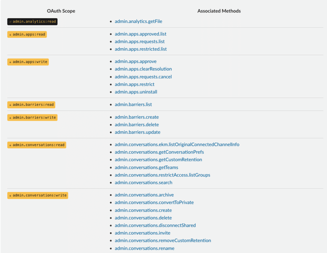Click the admin.analytics:read scope badge
The width and height of the screenshot is (327, 253).
tap(32, 22)
